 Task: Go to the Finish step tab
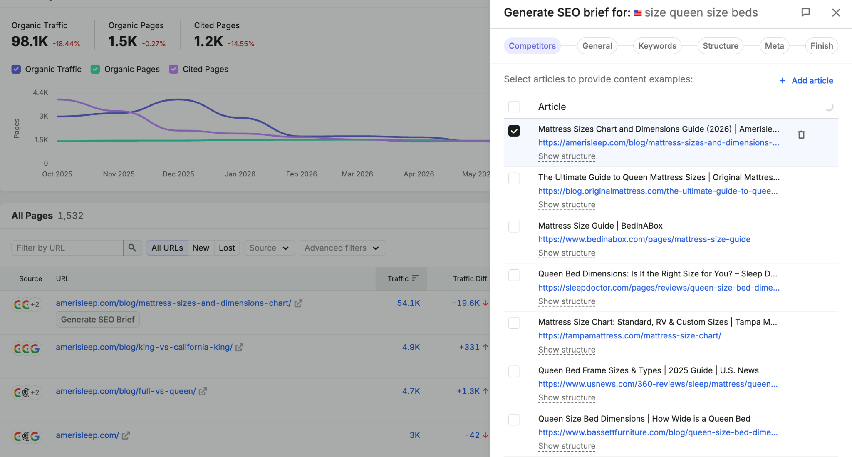click(x=822, y=46)
